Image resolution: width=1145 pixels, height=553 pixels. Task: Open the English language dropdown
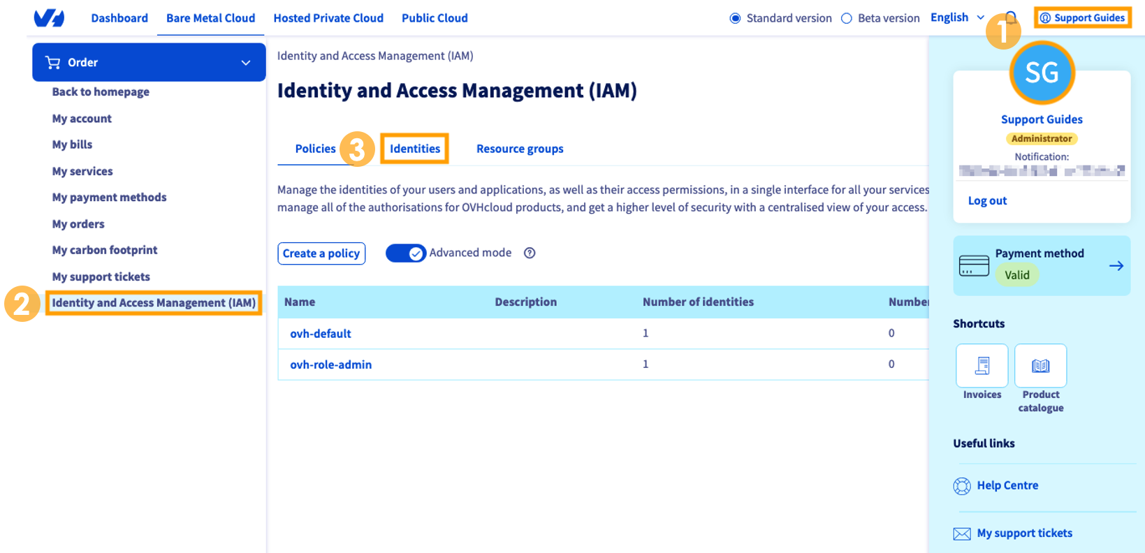[x=957, y=17]
